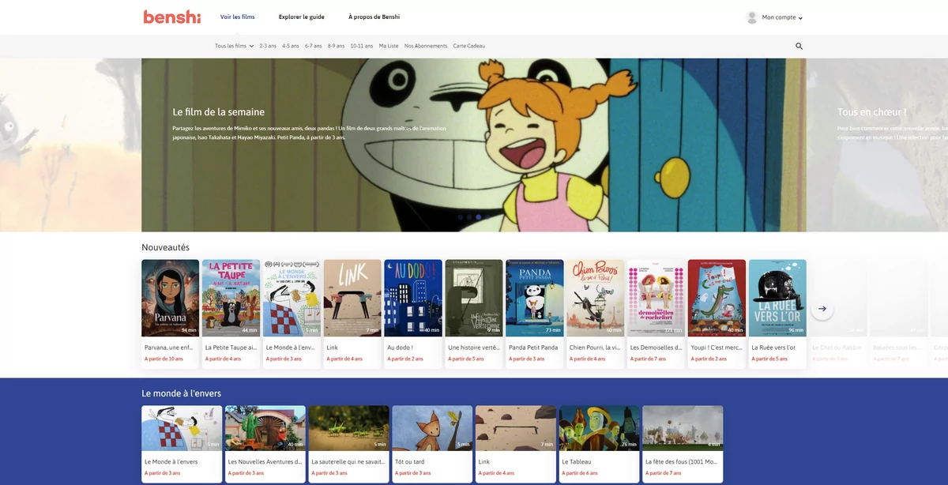Open the Youpi ! C'est mercredi poster
Screen dimensions: 948x485
(717, 299)
